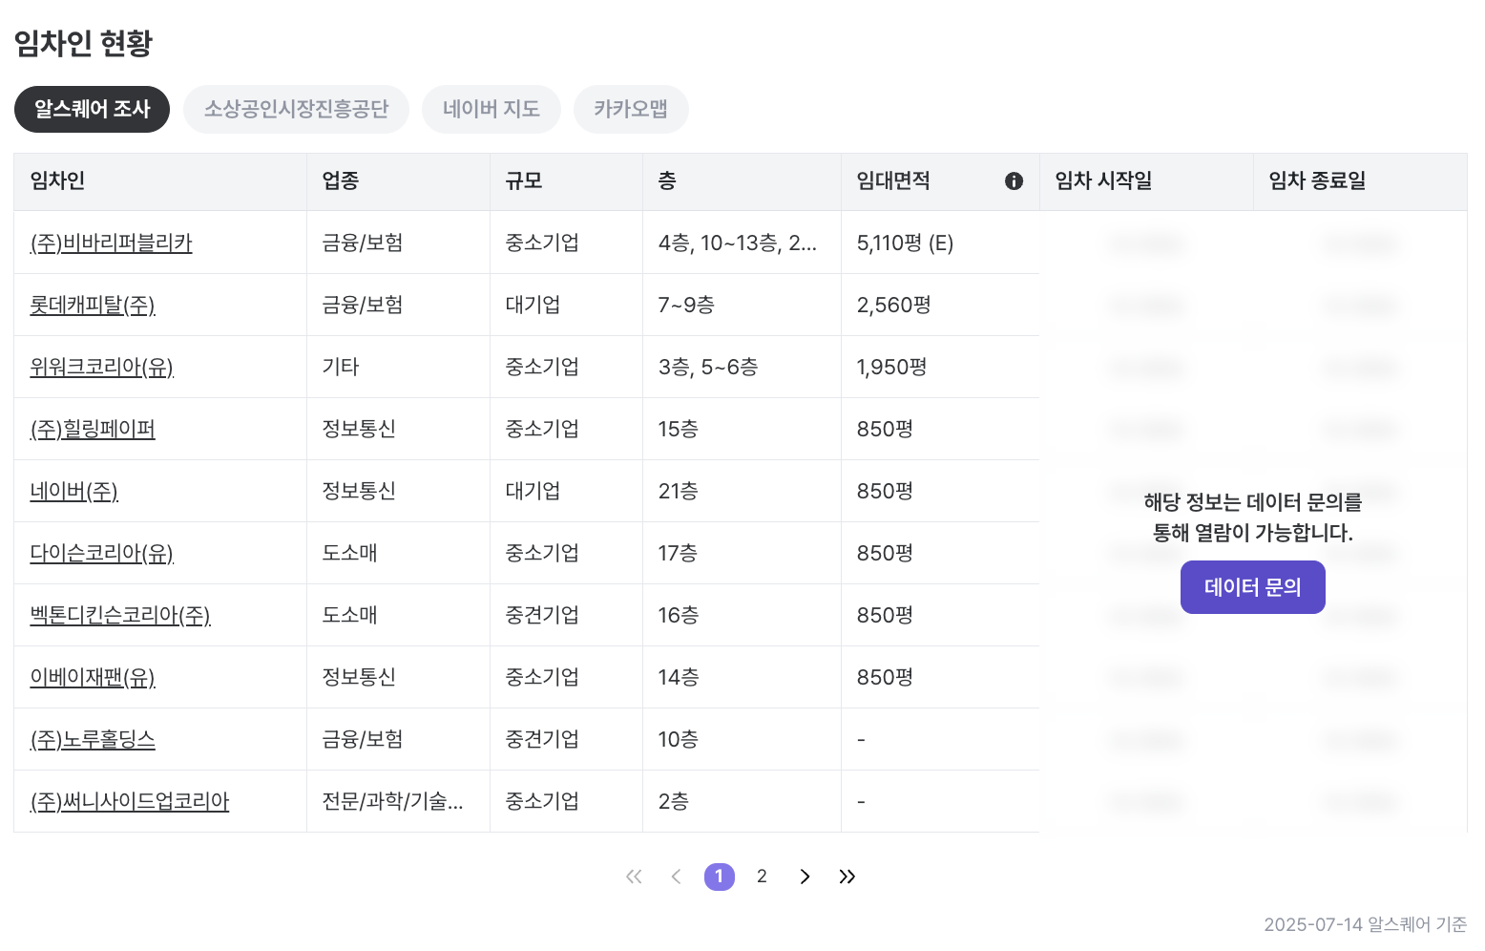
Task: Open the 네이버(주) tenant link
Action: [73, 492]
